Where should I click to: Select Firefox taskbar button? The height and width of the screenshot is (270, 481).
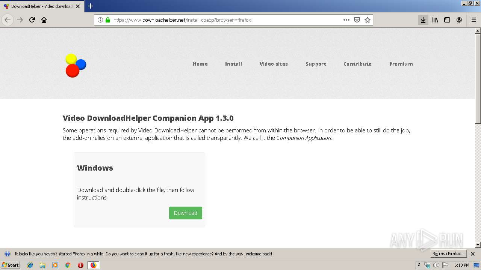[93, 265]
